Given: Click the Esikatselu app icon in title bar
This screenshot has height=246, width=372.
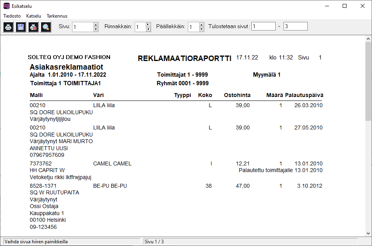Looking at the screenshot, I should tap(6, 6).
